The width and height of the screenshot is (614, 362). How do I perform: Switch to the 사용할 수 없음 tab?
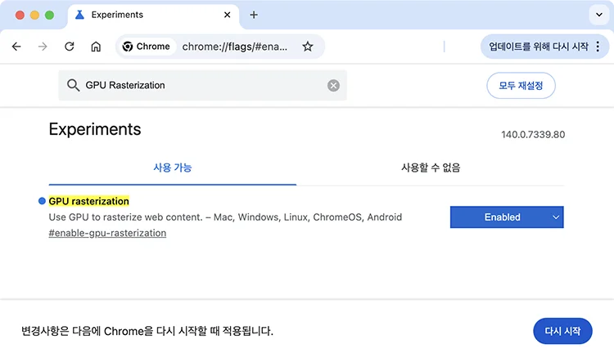coord(431,168)
